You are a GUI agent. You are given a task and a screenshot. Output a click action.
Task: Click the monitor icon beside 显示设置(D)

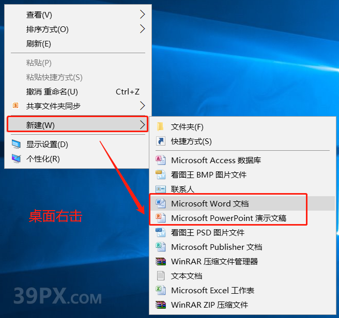click(16, 145)
